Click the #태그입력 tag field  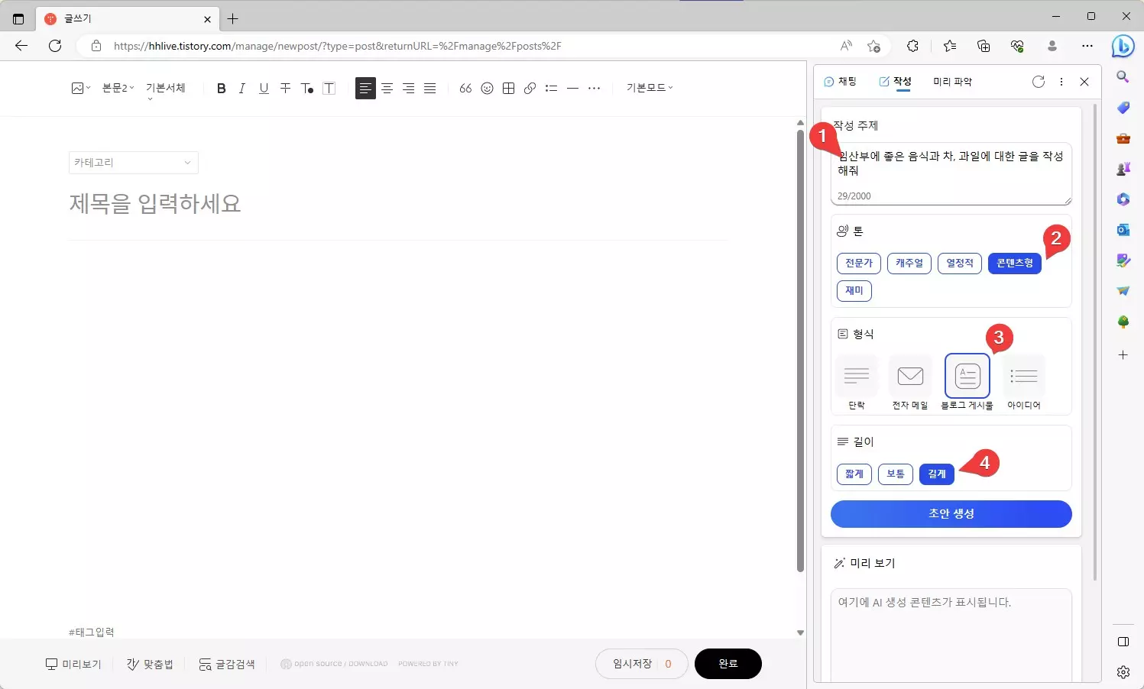click(x=92, y=632)
